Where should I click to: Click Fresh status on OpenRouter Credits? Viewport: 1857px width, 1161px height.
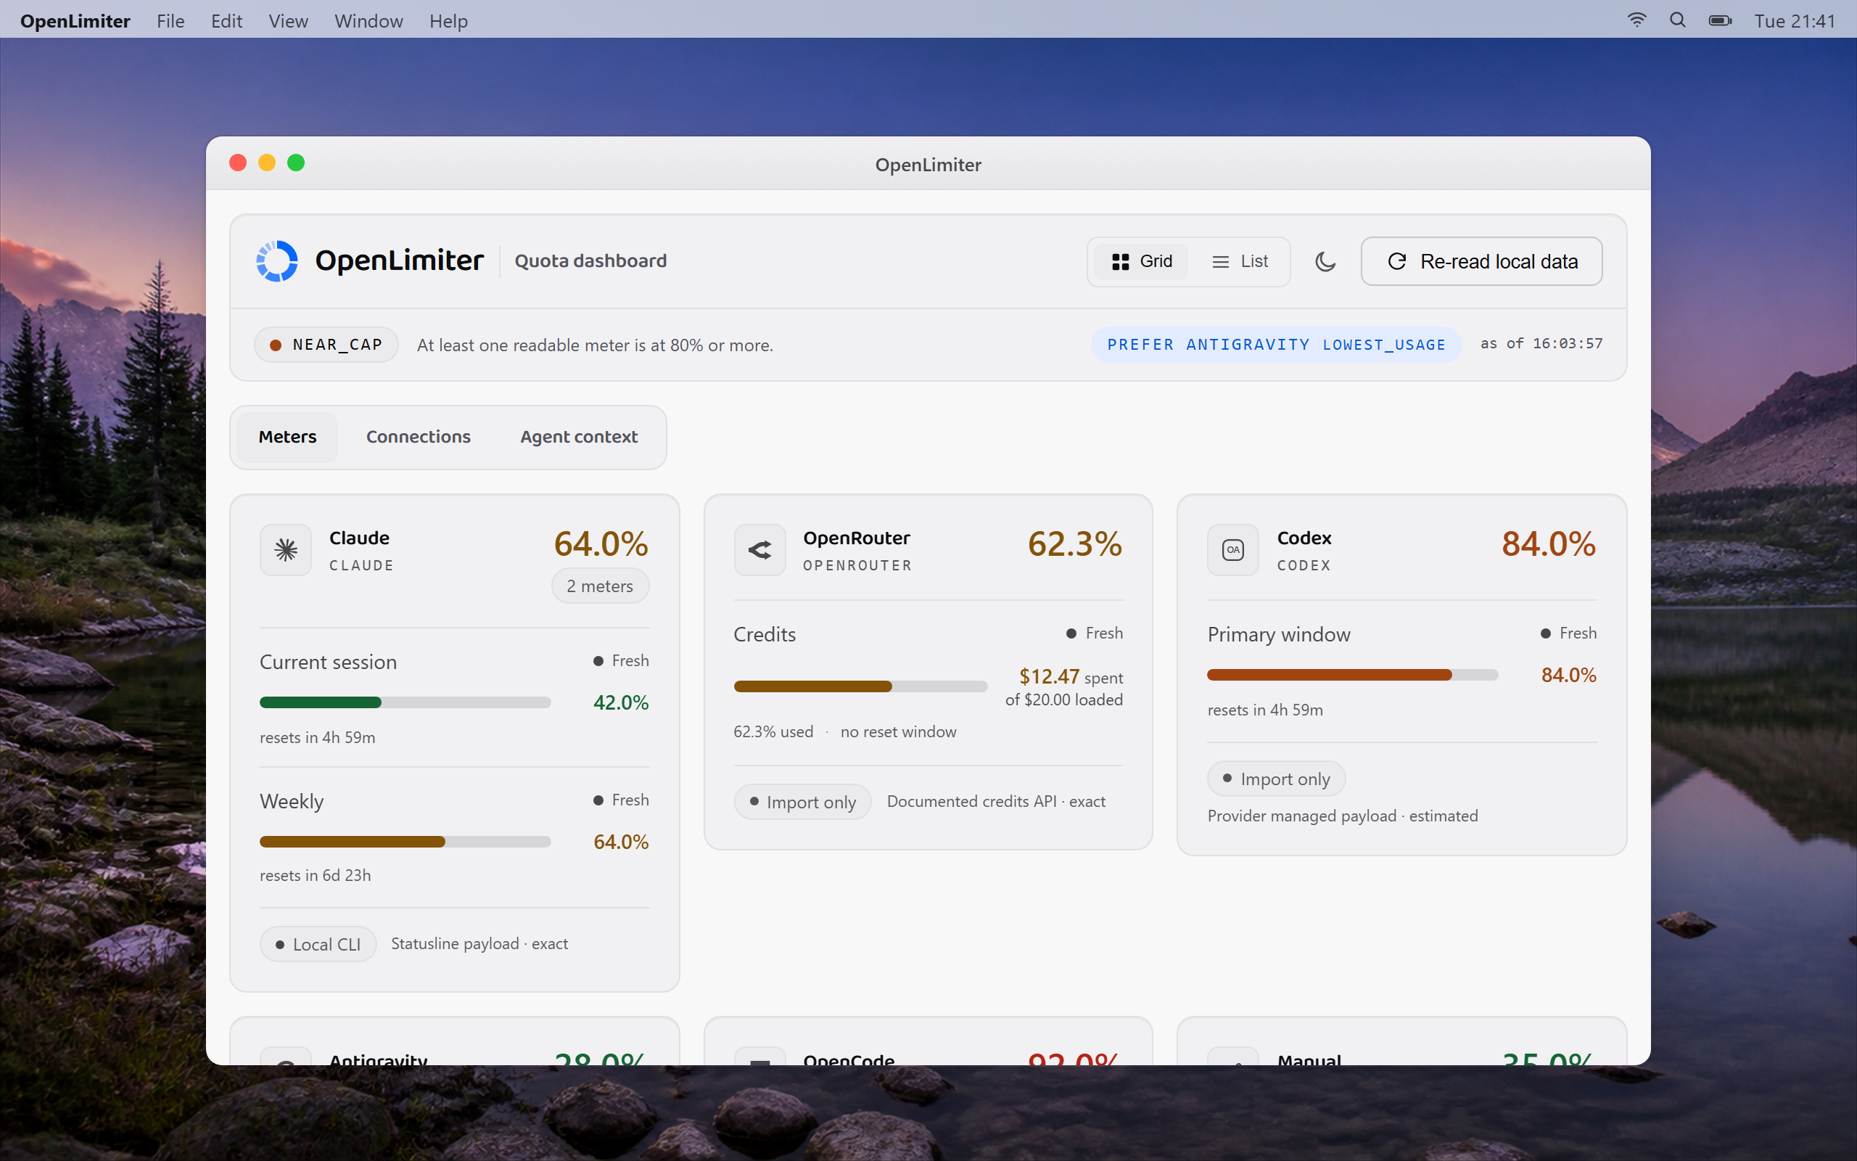point(1094,633)
